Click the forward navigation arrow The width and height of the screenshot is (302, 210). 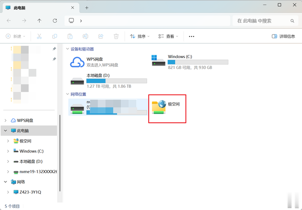click(x=24, y=21)
